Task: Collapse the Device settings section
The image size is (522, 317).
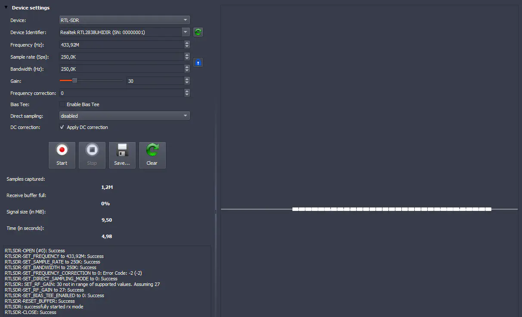Action: (6, 7)
